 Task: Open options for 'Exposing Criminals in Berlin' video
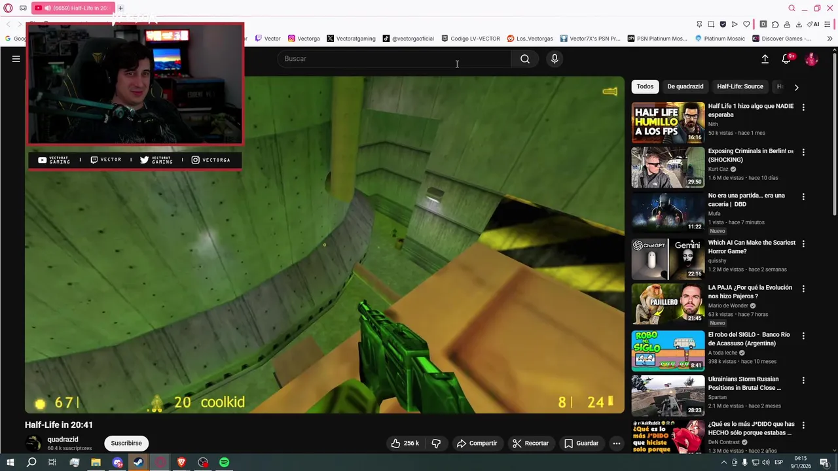pos(803,152)
